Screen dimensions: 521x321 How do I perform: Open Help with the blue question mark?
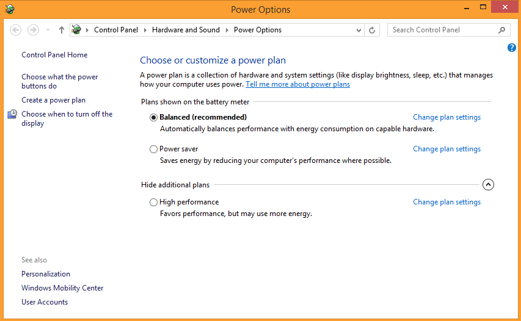512,48
